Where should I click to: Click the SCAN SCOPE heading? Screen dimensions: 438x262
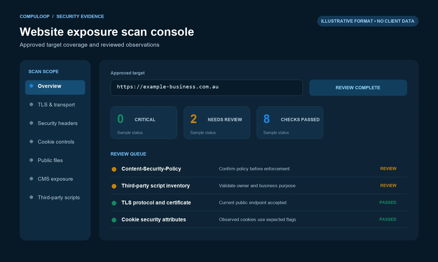(44, 72)
